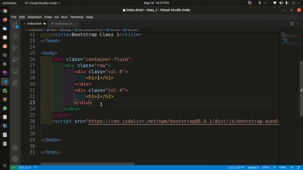This screenshot has height=170, width=303.
Task: Change end of line sequence LF
Action: pyautogui.click(x=274, y=168)
